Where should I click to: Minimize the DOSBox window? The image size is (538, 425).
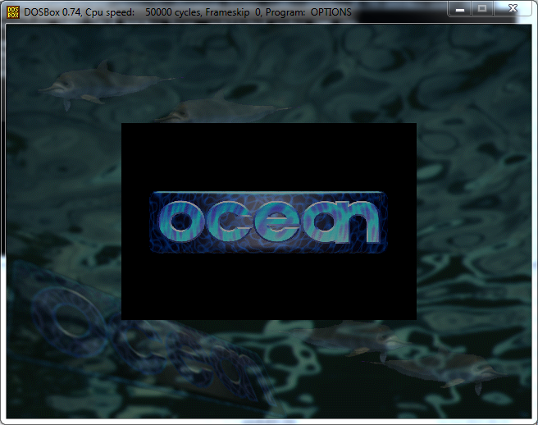point(460,8)
